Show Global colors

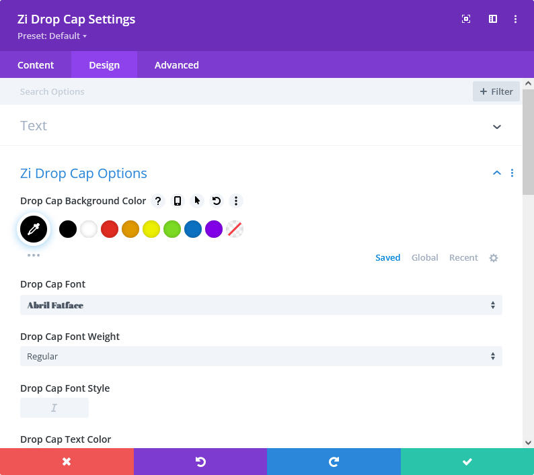tap(424, 257)
